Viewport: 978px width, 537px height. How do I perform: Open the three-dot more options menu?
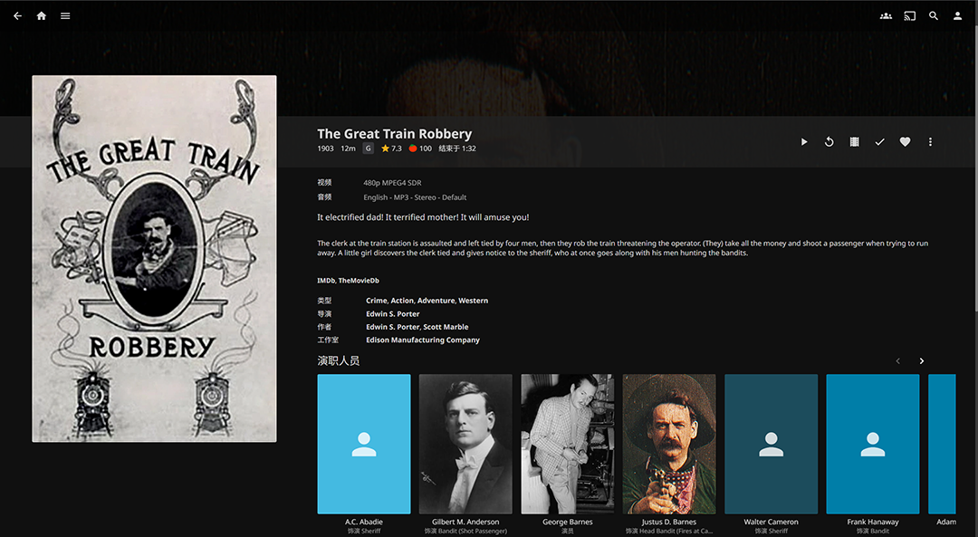(x=930, y=142)
